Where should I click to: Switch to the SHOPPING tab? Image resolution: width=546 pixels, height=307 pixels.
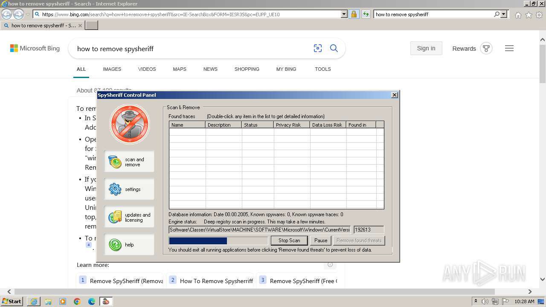tap(247, 69)
